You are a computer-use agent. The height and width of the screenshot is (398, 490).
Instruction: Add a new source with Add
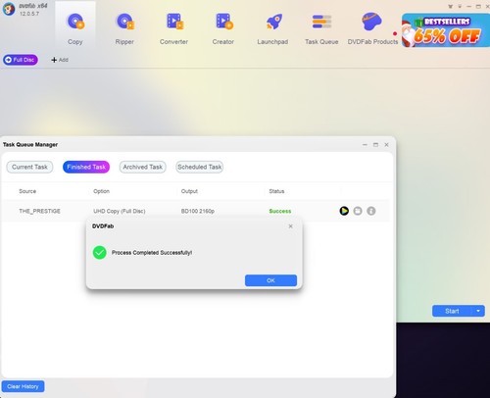[x=60, y=60]
